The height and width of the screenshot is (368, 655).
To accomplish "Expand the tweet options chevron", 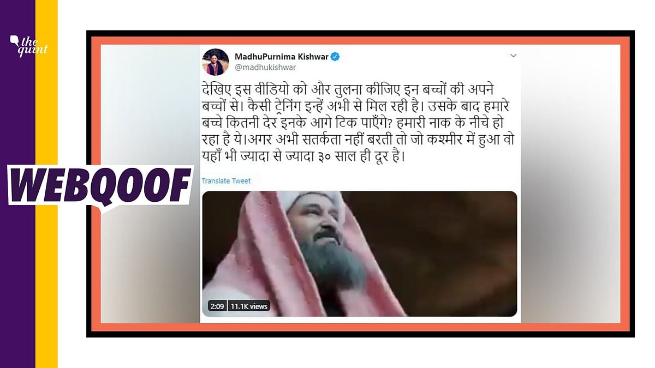I will click(513, 56).
